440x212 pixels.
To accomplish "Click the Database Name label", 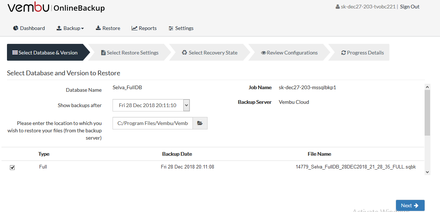I will pyautogui.click(x=84, y=90).
